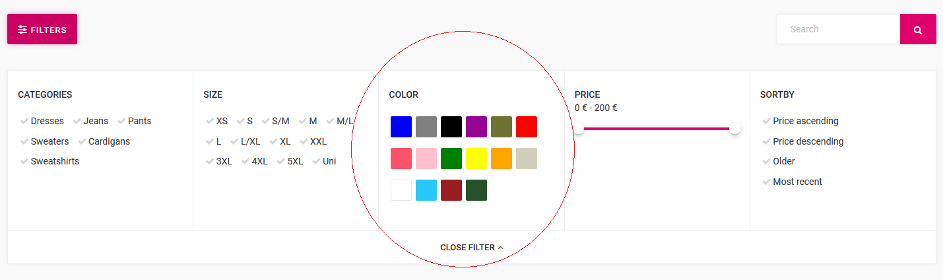Click the left price slider handle
Viewport: 943px width, 280px height.
[579, 129]
